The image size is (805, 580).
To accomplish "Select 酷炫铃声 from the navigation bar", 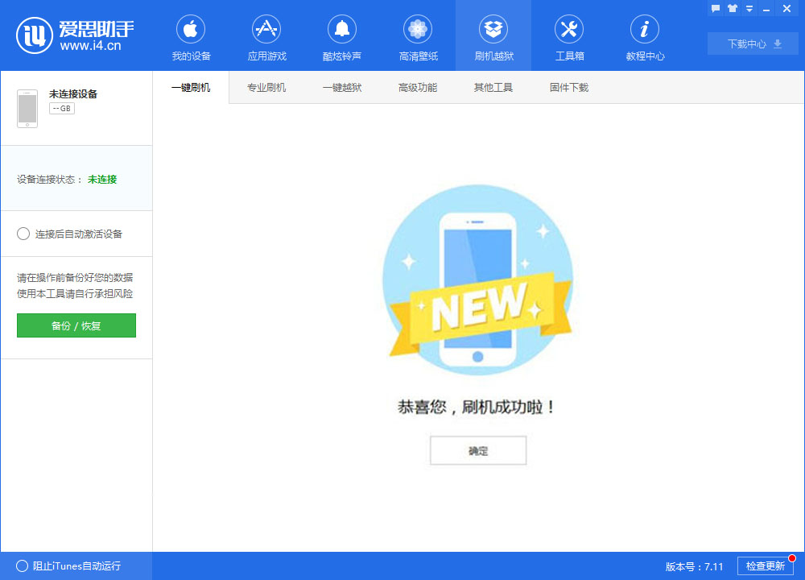I will [x=342, y=36].
